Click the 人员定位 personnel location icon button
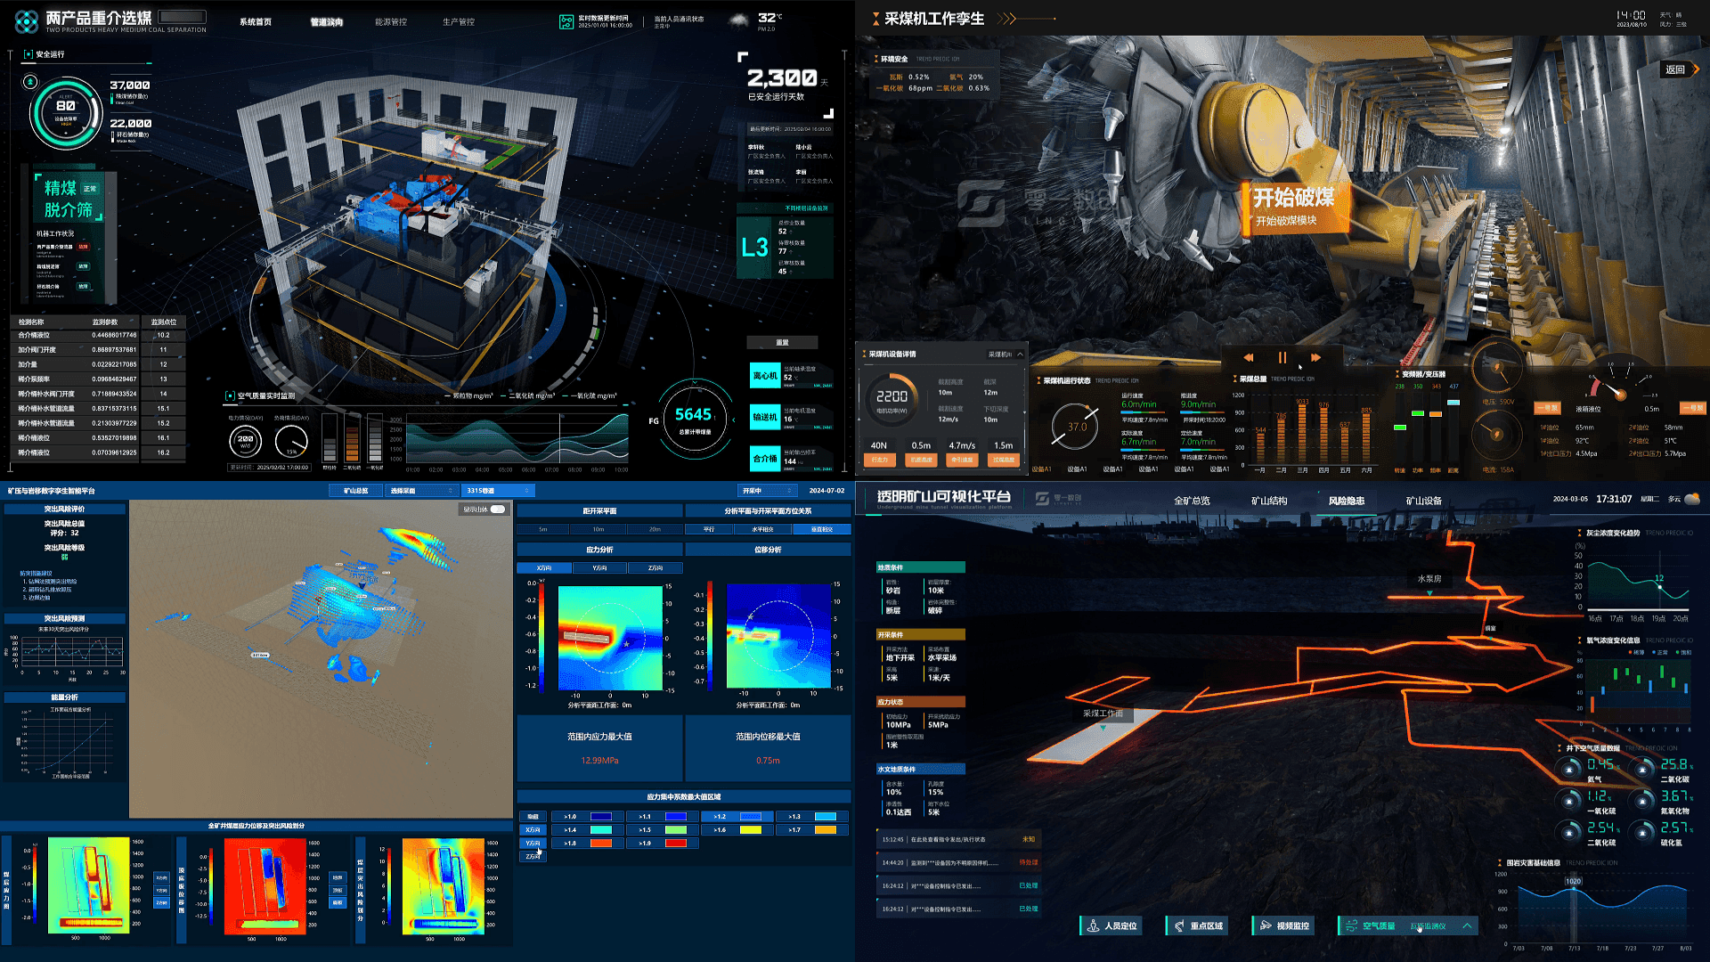The height and width of the screenshot is (962, 1710). point(1111,926)
